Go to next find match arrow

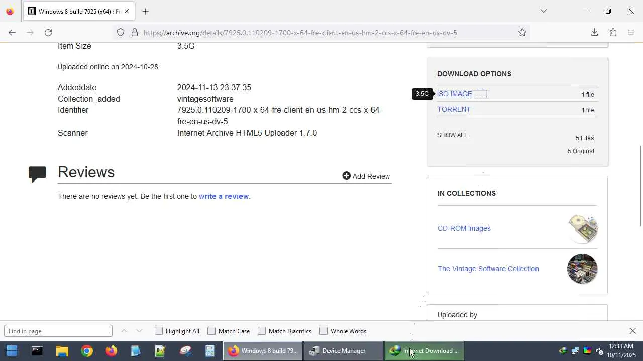tap(139, 331)
